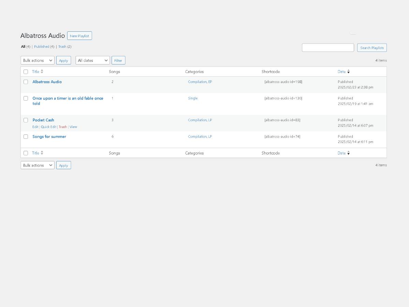The height and width of the screenshot is (307, 409).
Task: Click the shortcode [albatross-audio id=130]
Action: coord(283,98)
